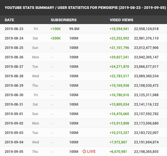
Task: Select date 2019-08-29
Action: point(14,85)
